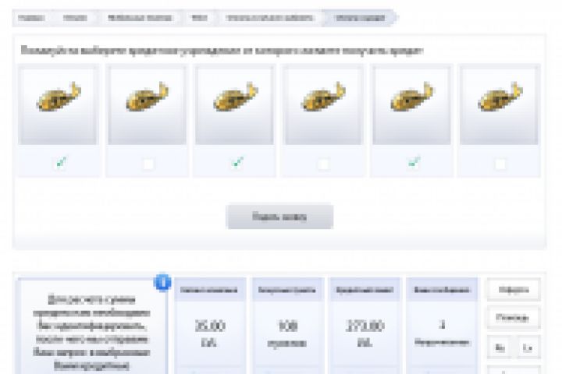Click the fifth golden fish logo
The width and height of the screenshot is (562, 374).
click(411, 97)
